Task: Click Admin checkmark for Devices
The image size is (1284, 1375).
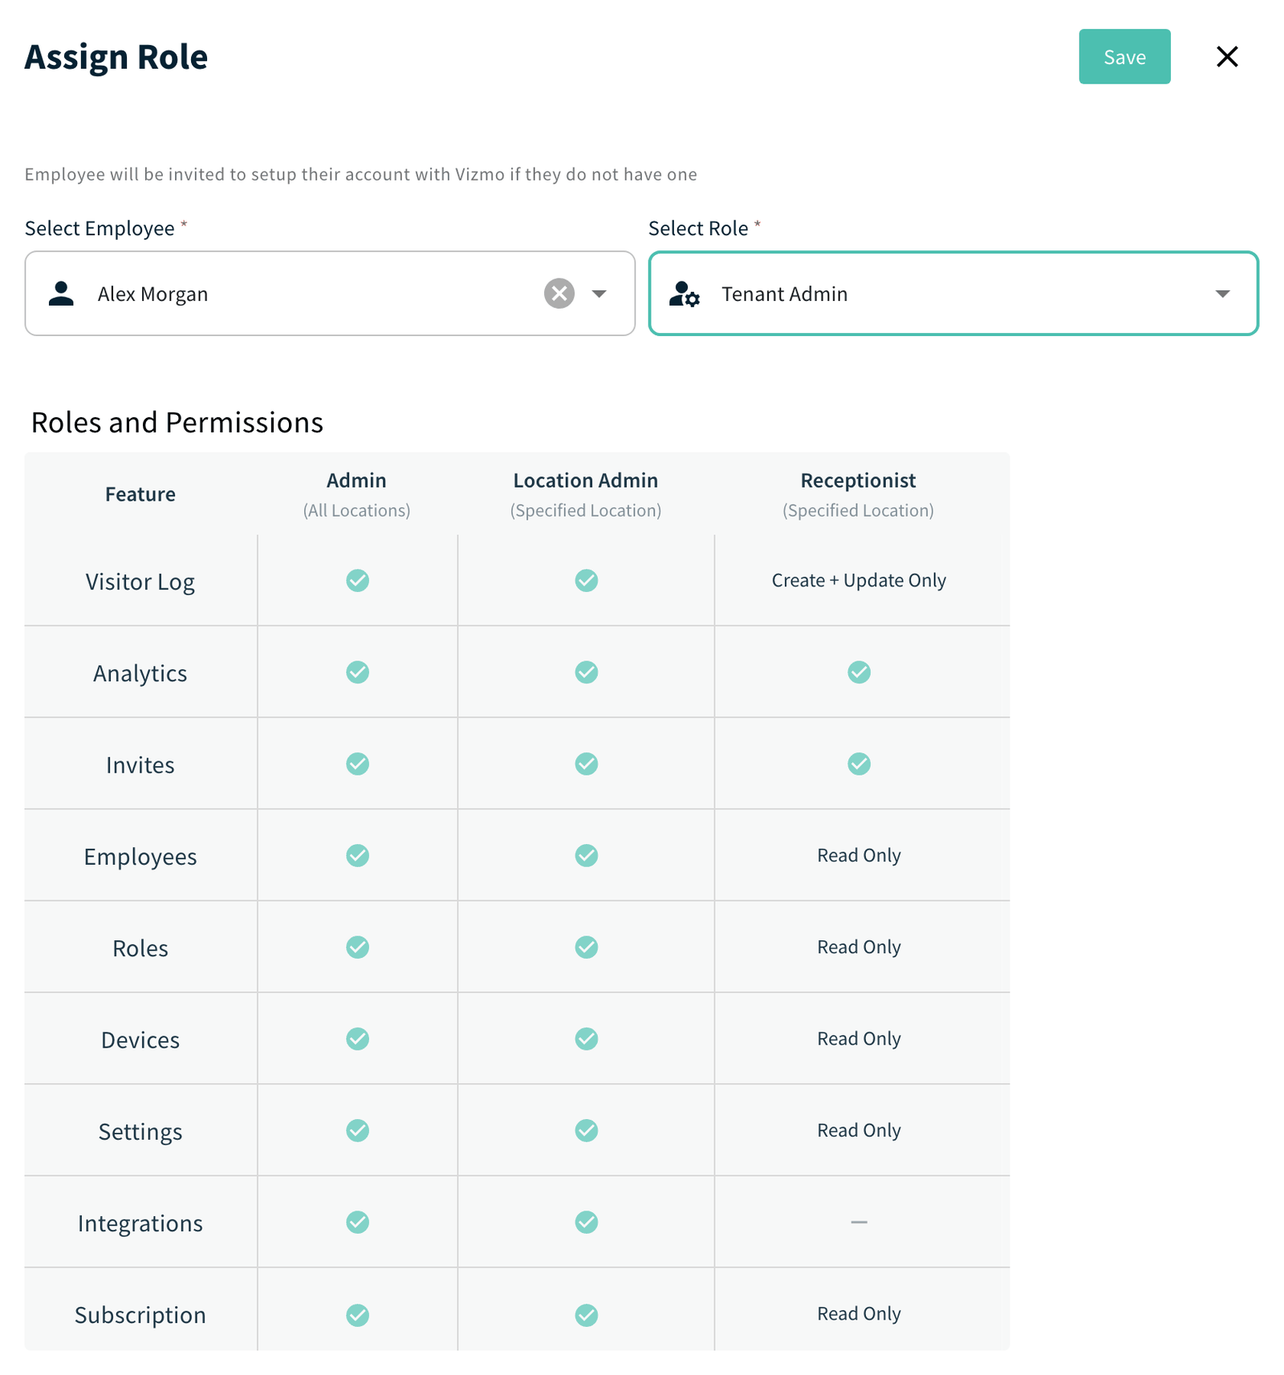Action: click(357, 1038)
